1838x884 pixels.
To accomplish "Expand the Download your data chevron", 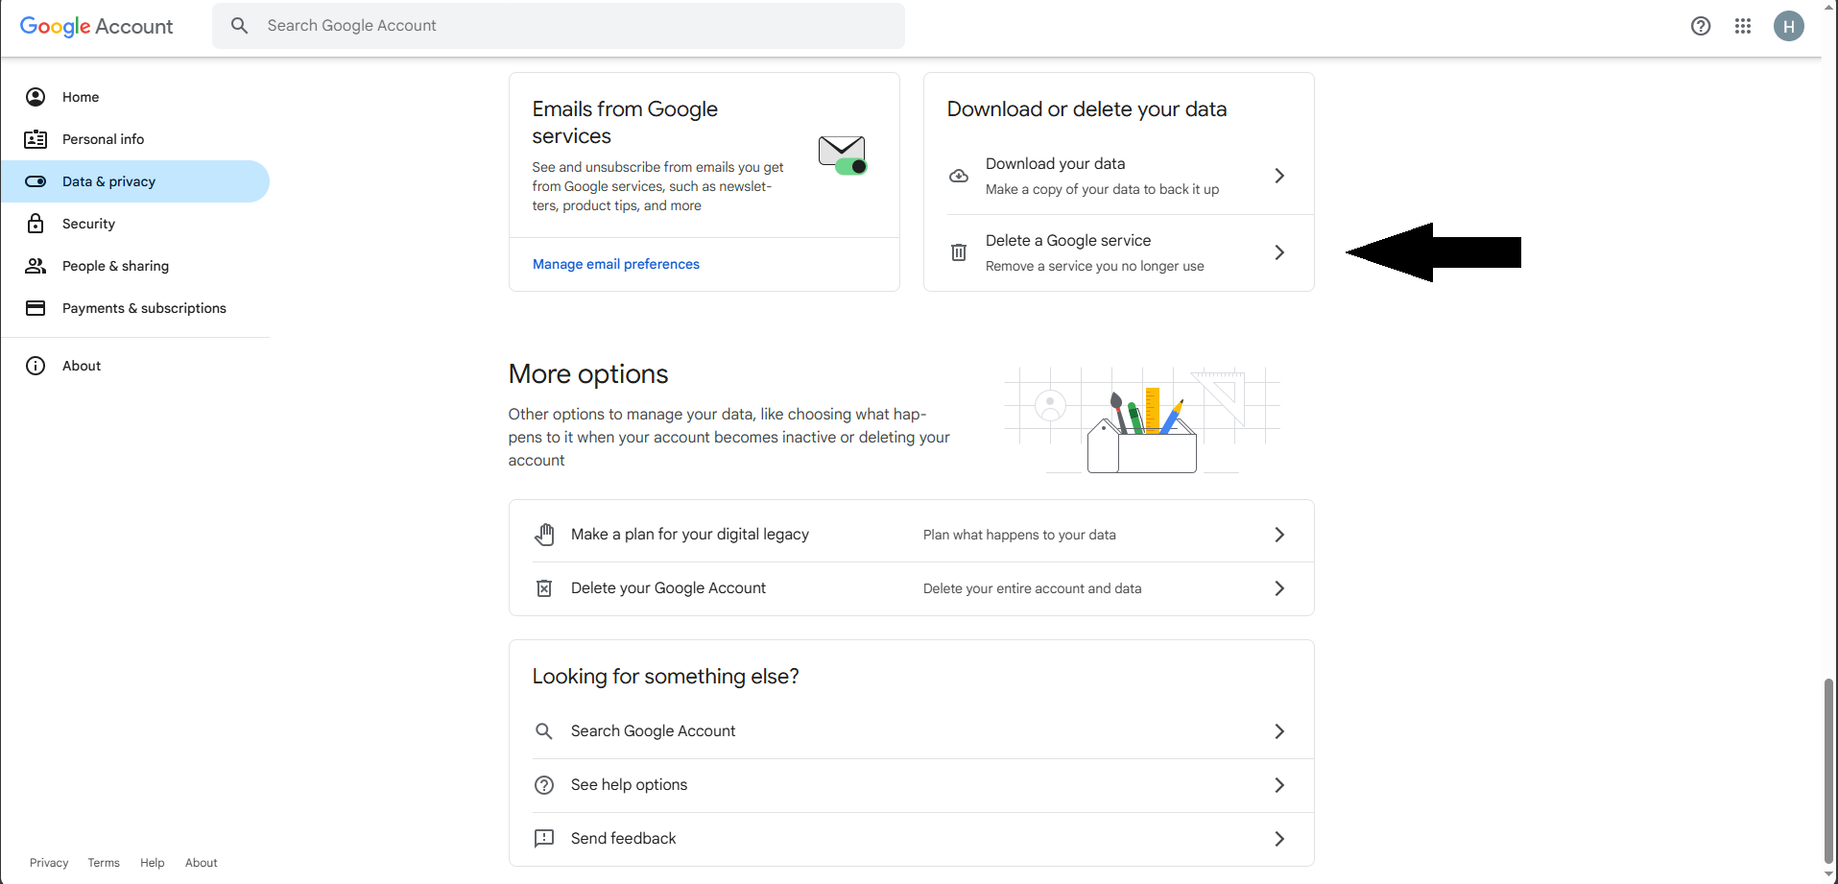I will pos(1279,176).
